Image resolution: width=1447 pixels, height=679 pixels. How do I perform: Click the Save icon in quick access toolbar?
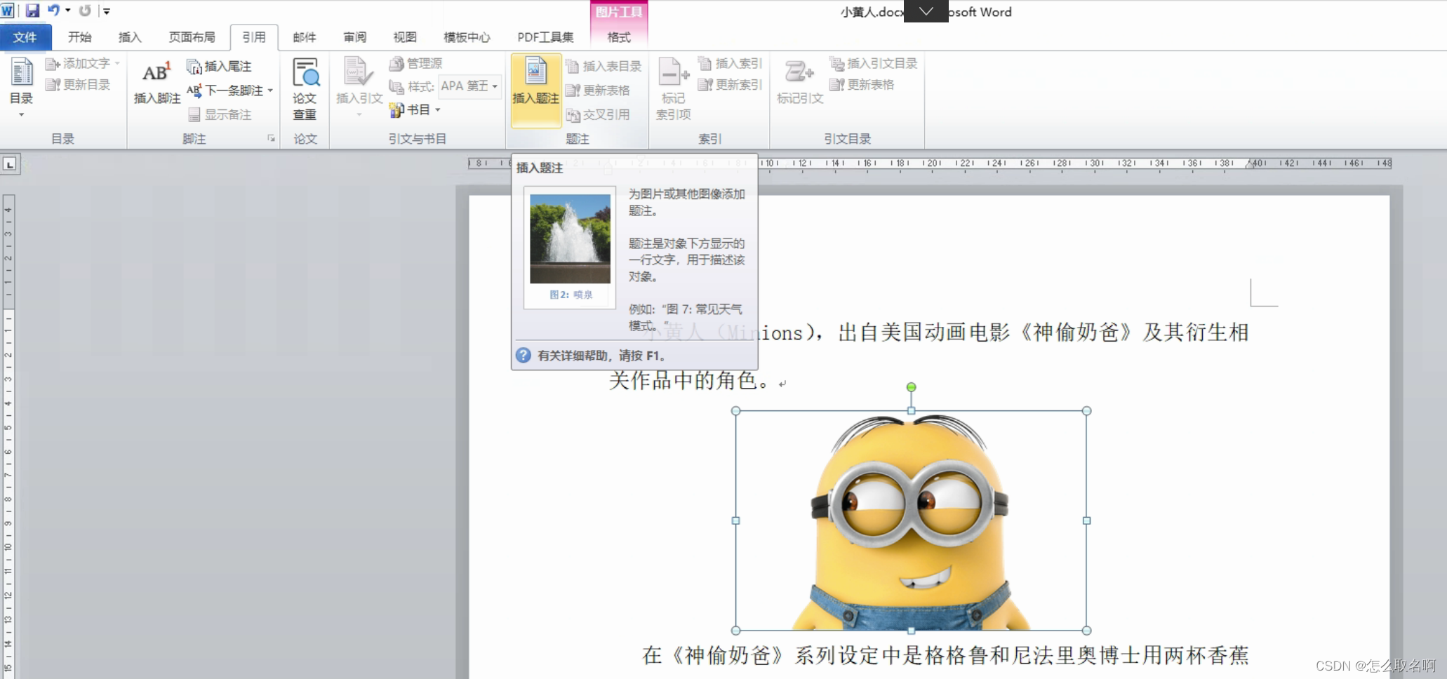tap(32, 11)
